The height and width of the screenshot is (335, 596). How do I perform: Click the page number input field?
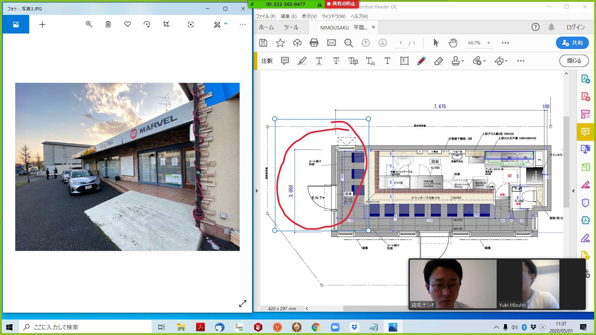click(400, 43)
